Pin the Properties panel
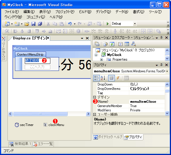The image size is (171, 155). [161, 65]
